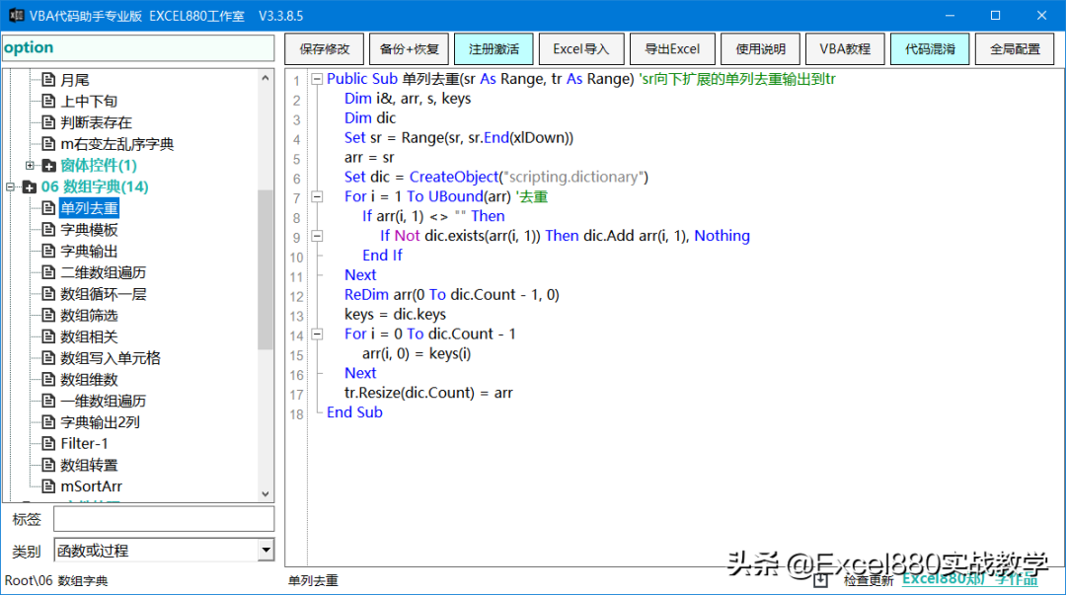1066x595 pixels.
Task: Click the 检查更新 icon in the status bar
Action: (x=820, y=581)
